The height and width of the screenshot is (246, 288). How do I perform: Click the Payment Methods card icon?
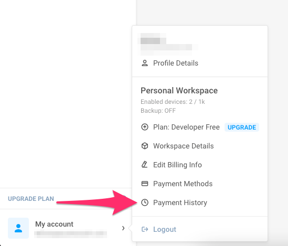point(145,184)
